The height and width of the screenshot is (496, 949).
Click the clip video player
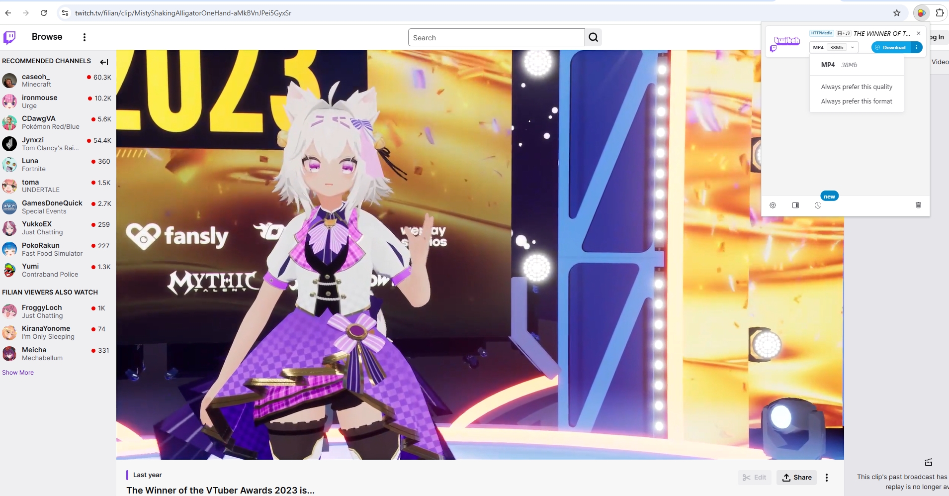480,254
